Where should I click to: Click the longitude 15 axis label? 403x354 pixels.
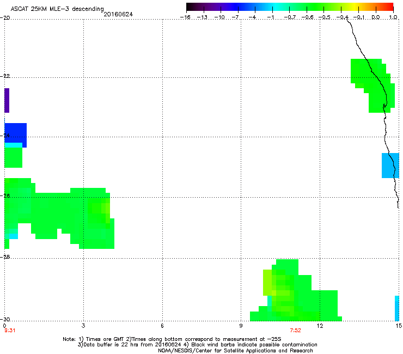(399, 326)
